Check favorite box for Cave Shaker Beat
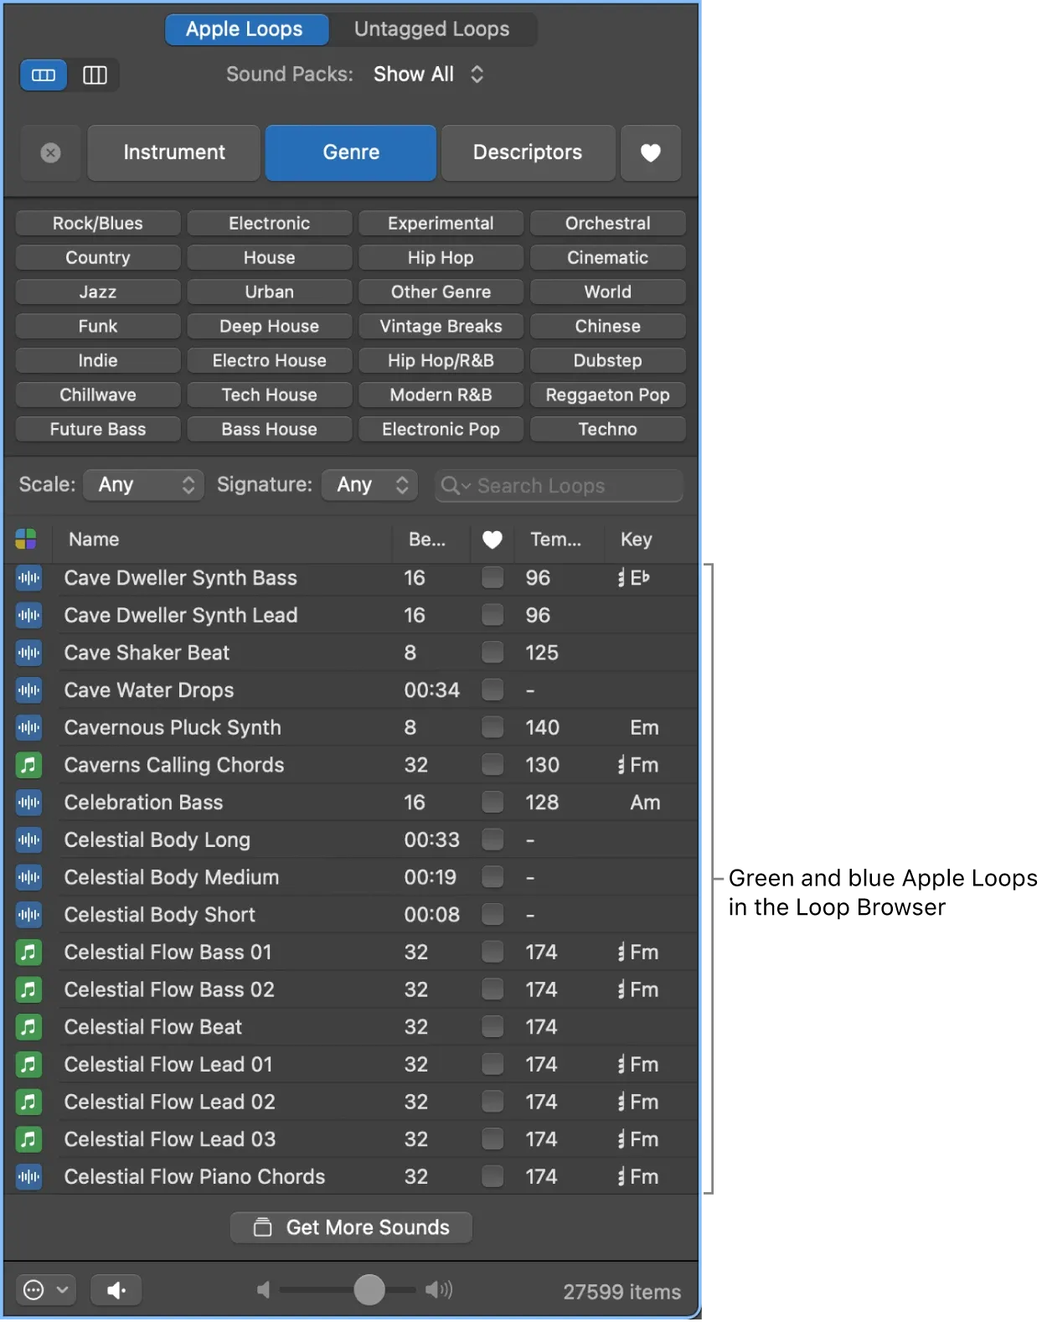 point(493,653)
